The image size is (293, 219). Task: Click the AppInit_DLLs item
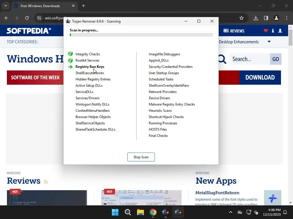159,60
